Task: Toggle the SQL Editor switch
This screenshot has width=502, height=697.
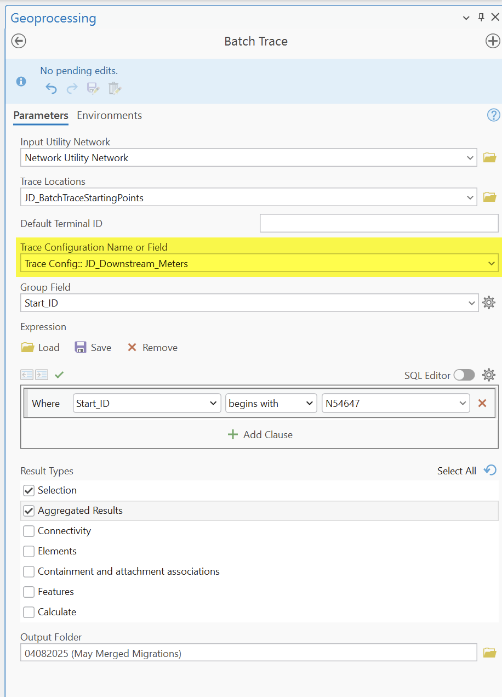Action: 464,375
